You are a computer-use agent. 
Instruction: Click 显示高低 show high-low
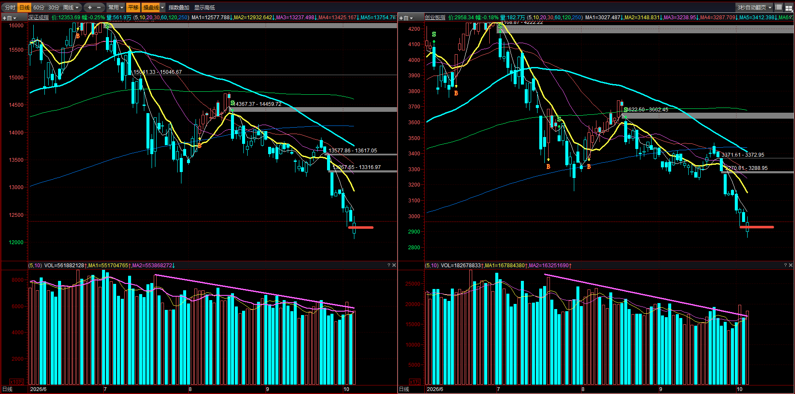click(x=205, y=8)
